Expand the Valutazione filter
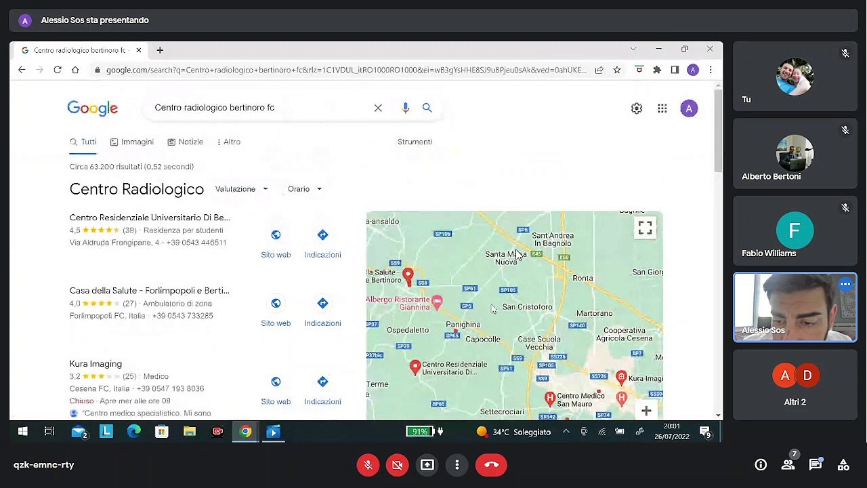The height and width of the screenshot is (488, 867). pyautogui.click(x=242, y=189)
